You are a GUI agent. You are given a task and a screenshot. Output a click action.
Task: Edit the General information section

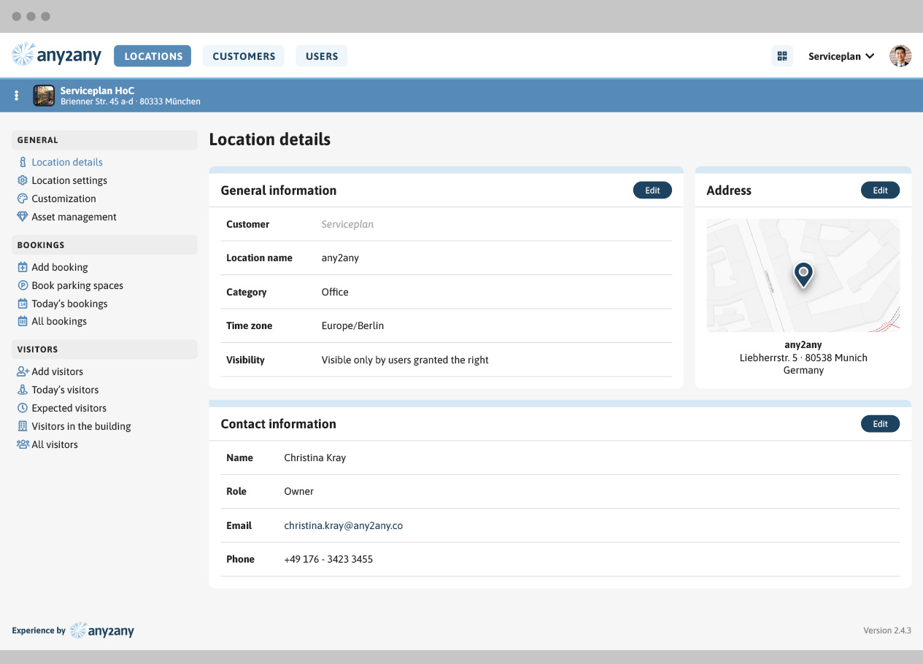[652, 190]
